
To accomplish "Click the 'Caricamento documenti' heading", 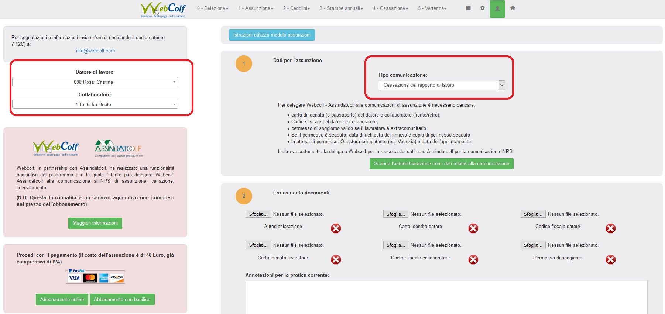I will 301,193.
